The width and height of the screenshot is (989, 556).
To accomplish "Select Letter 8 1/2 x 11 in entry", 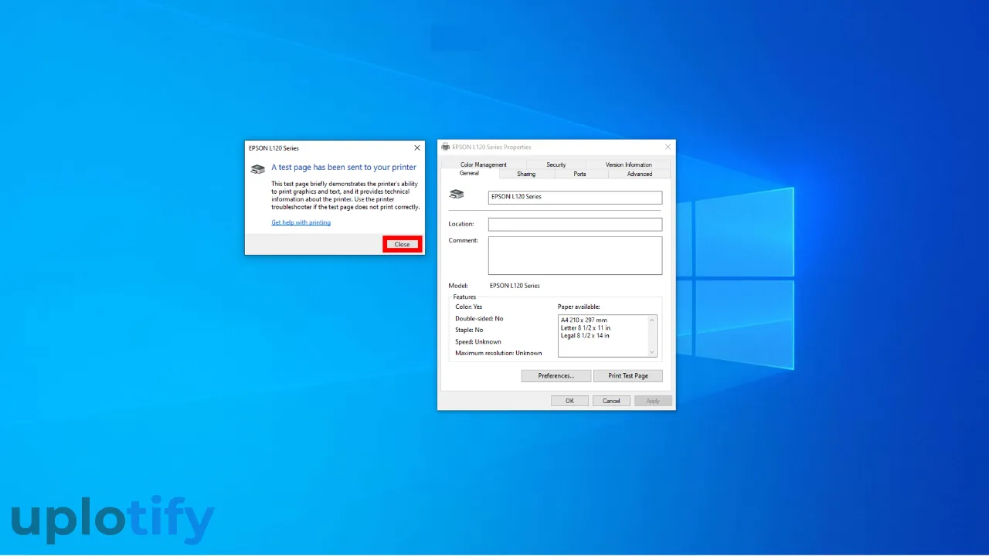I will coord(586,327).
